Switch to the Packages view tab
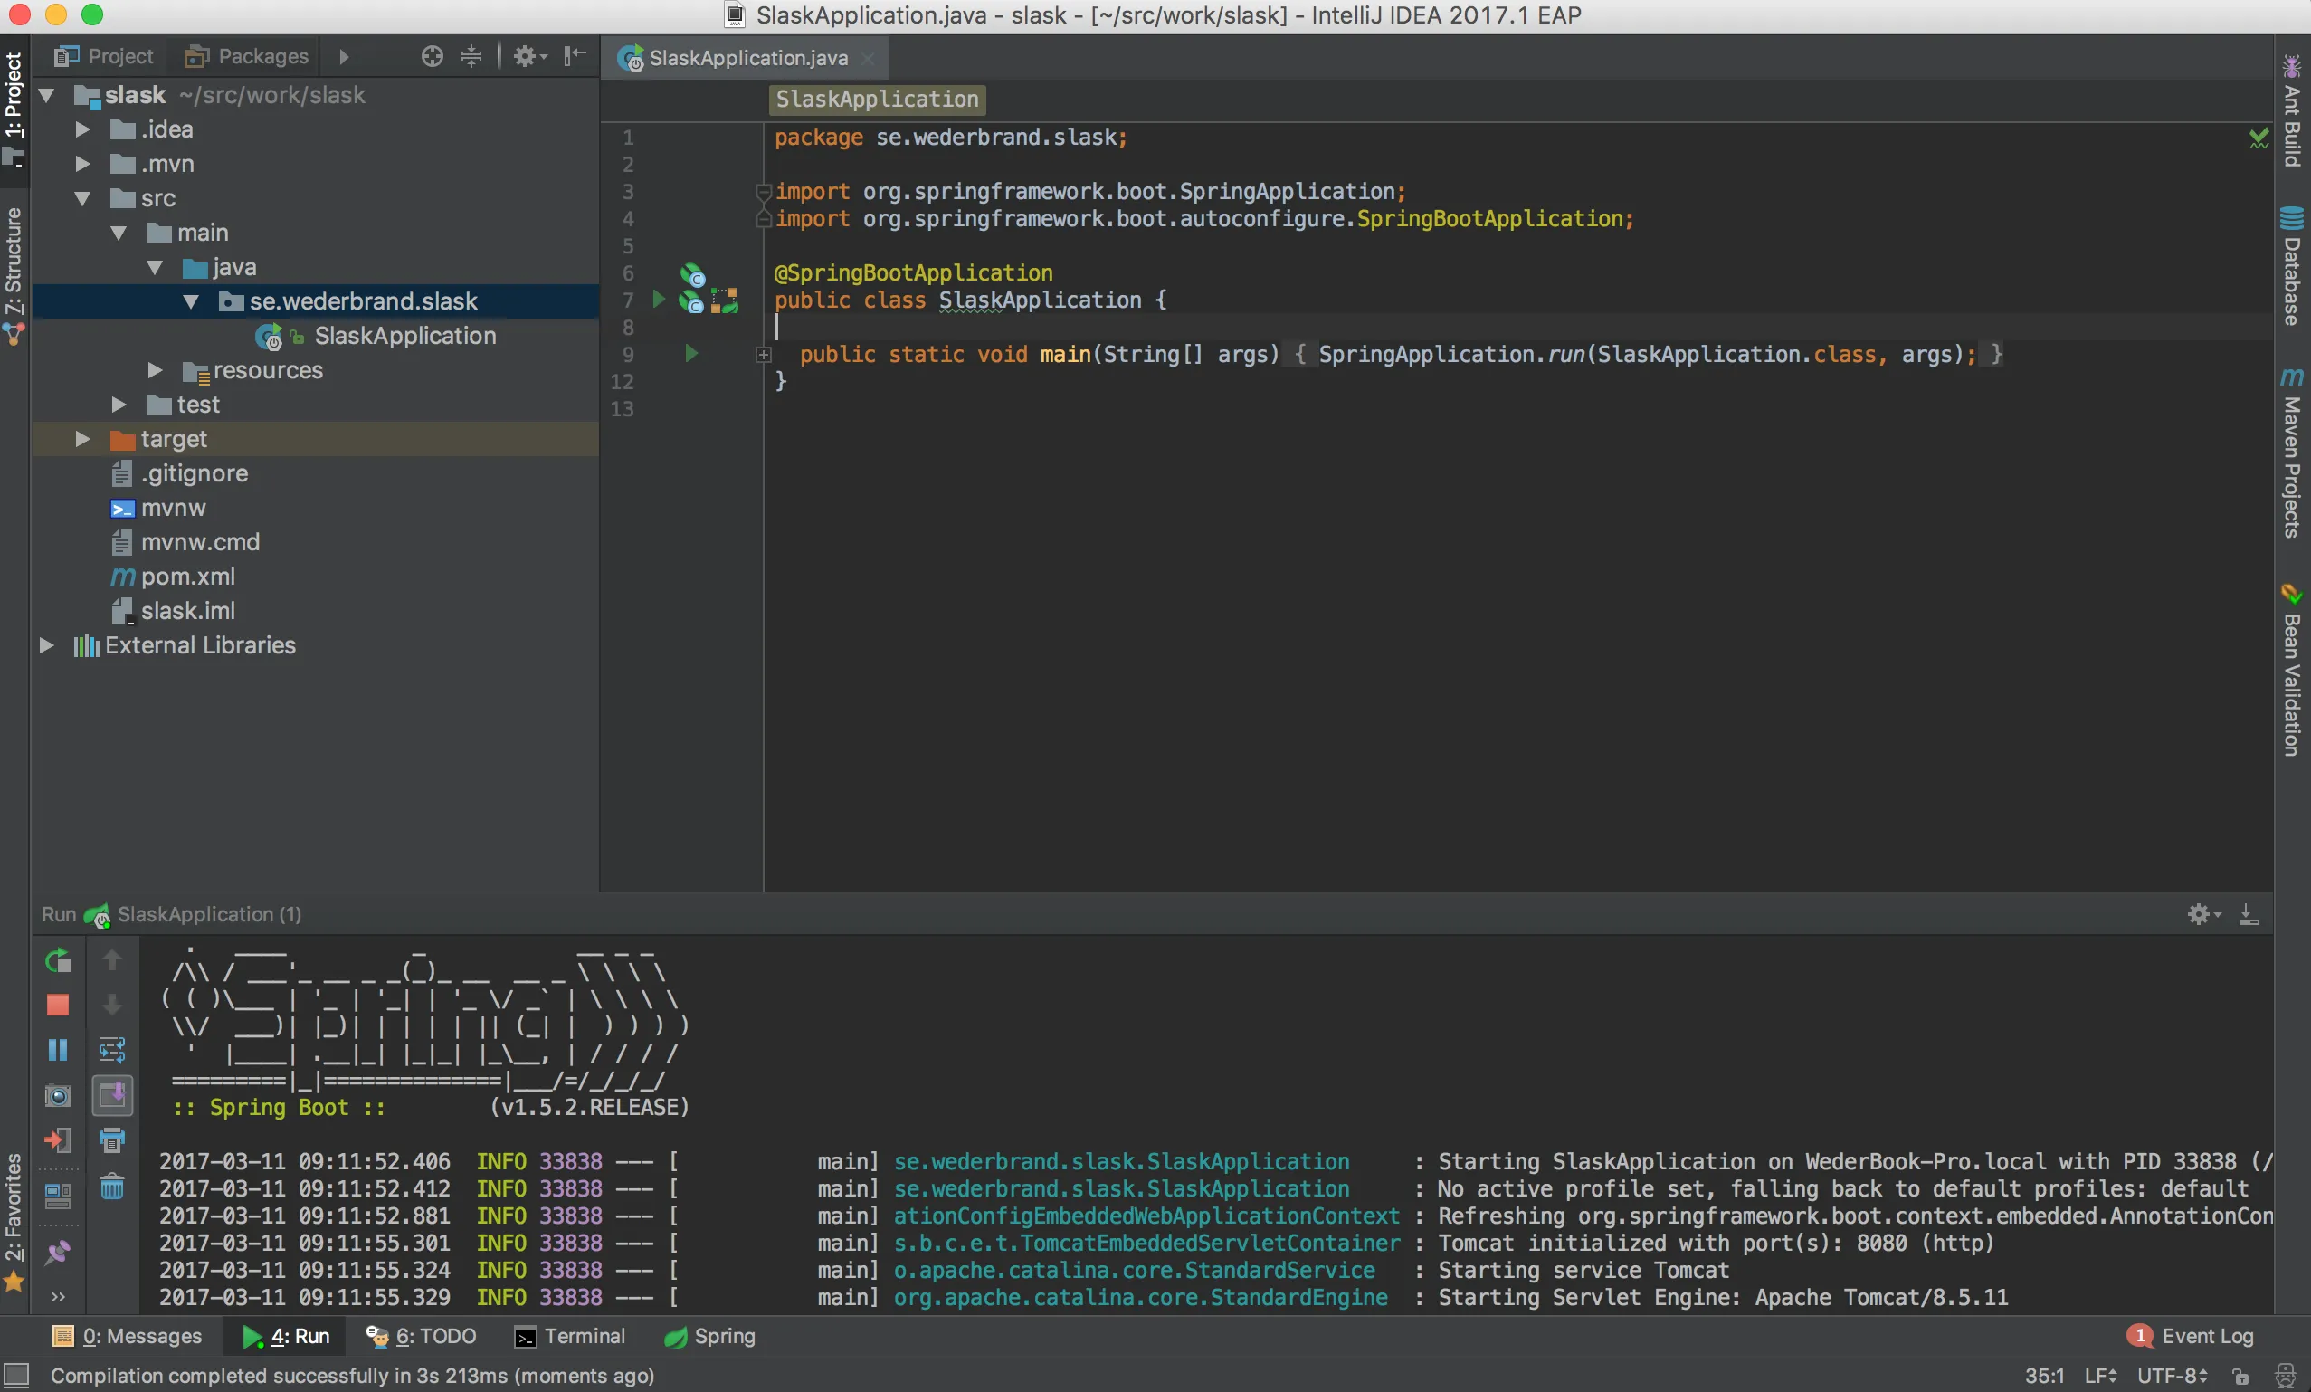Viewport: 2311px width, 1392px height. [x=246, y=56]
